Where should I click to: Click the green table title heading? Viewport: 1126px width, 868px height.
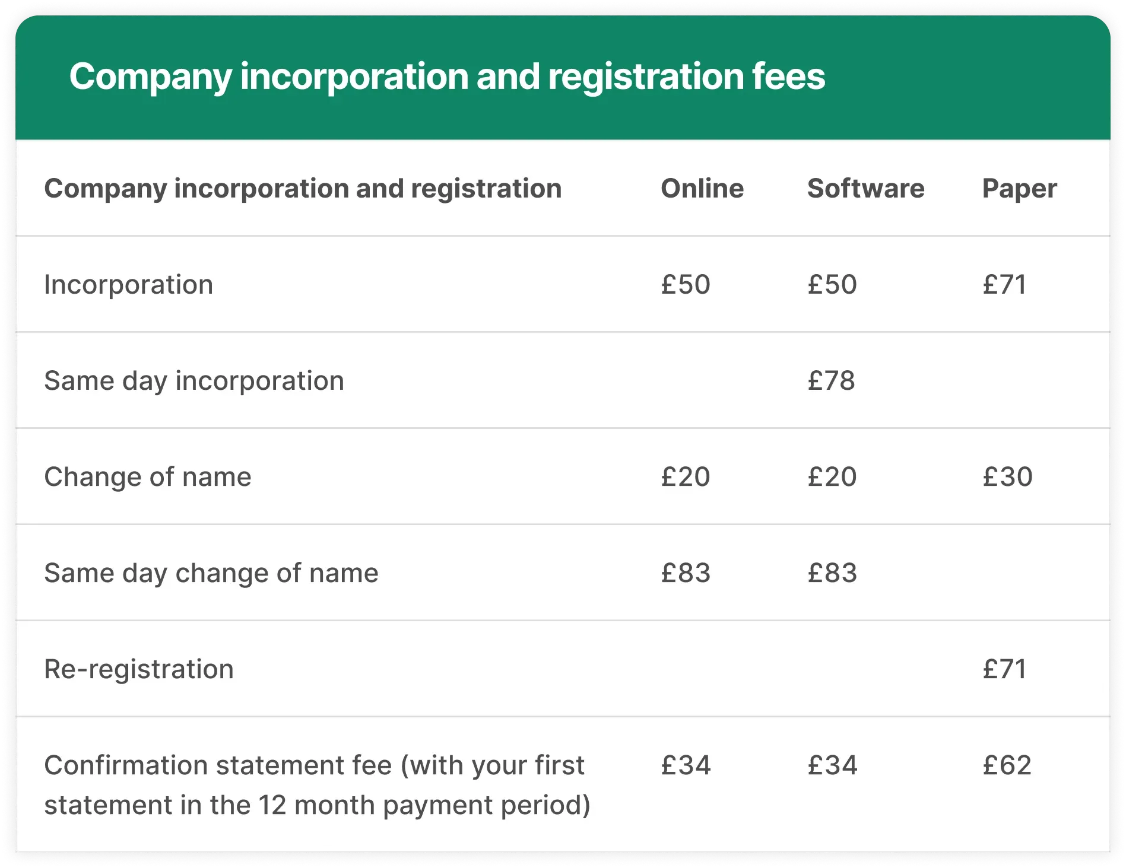(x=447, y=77)
